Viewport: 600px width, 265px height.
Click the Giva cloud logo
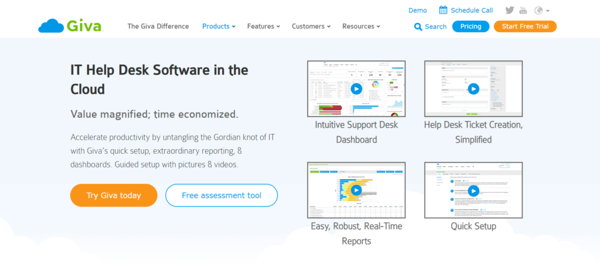(x=71, y=26)
